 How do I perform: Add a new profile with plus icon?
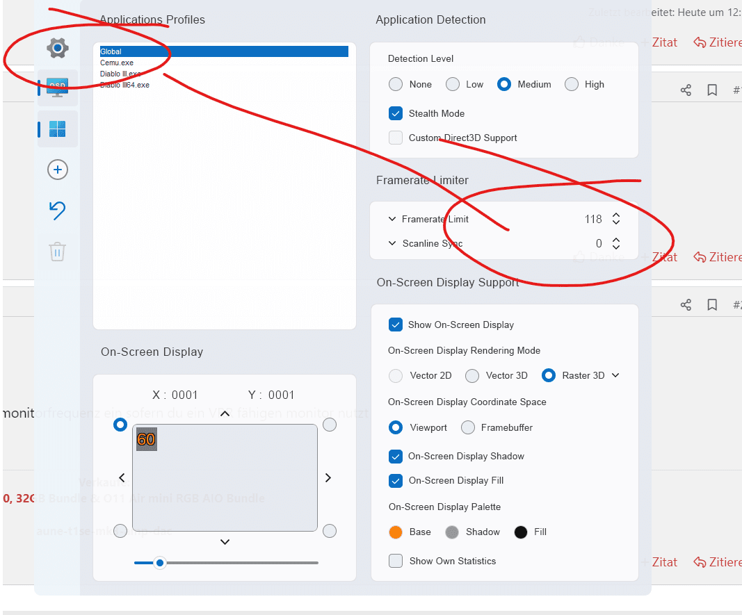pos(58,170)
